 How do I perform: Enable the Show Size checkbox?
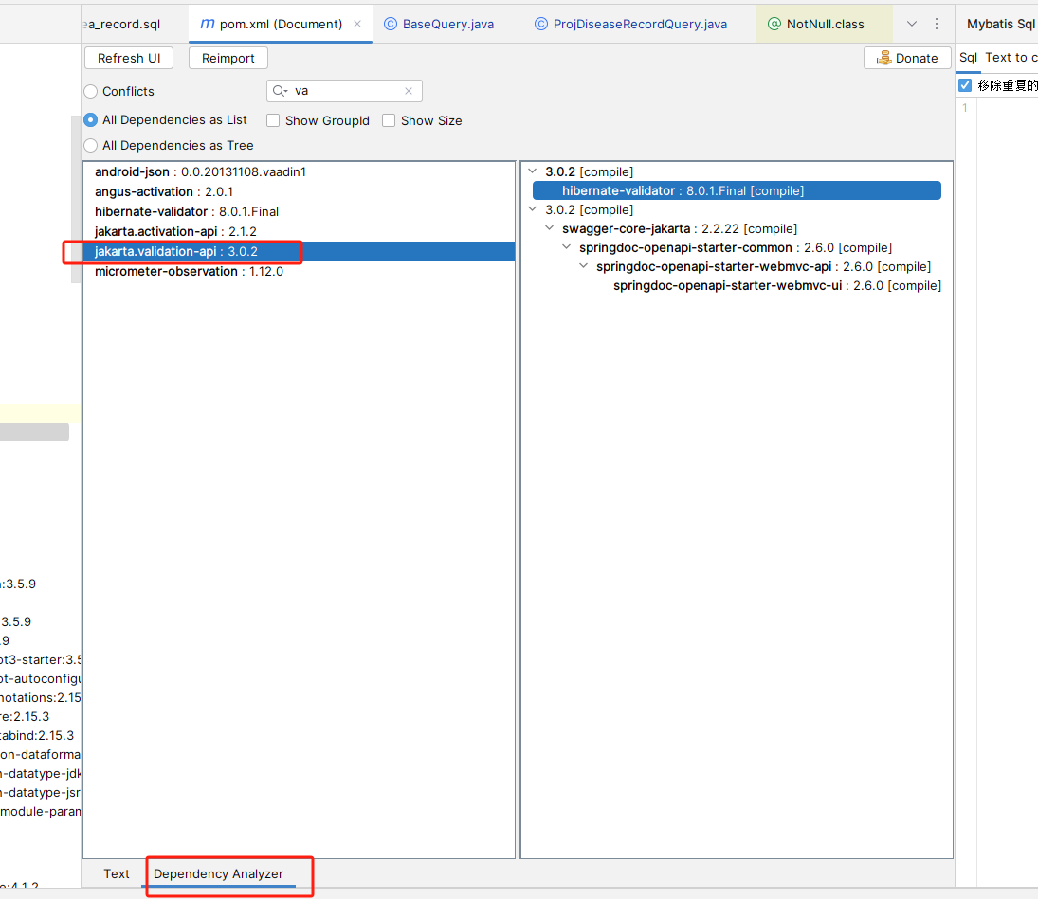(389, 120)
